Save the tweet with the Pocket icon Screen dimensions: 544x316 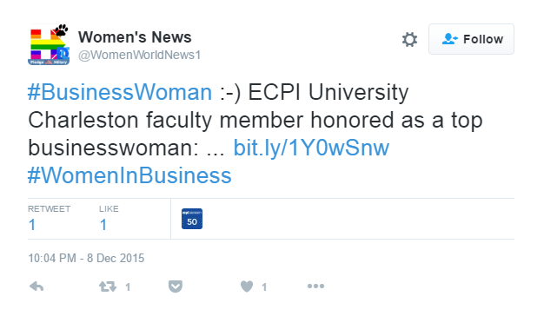tap(176, 286)
